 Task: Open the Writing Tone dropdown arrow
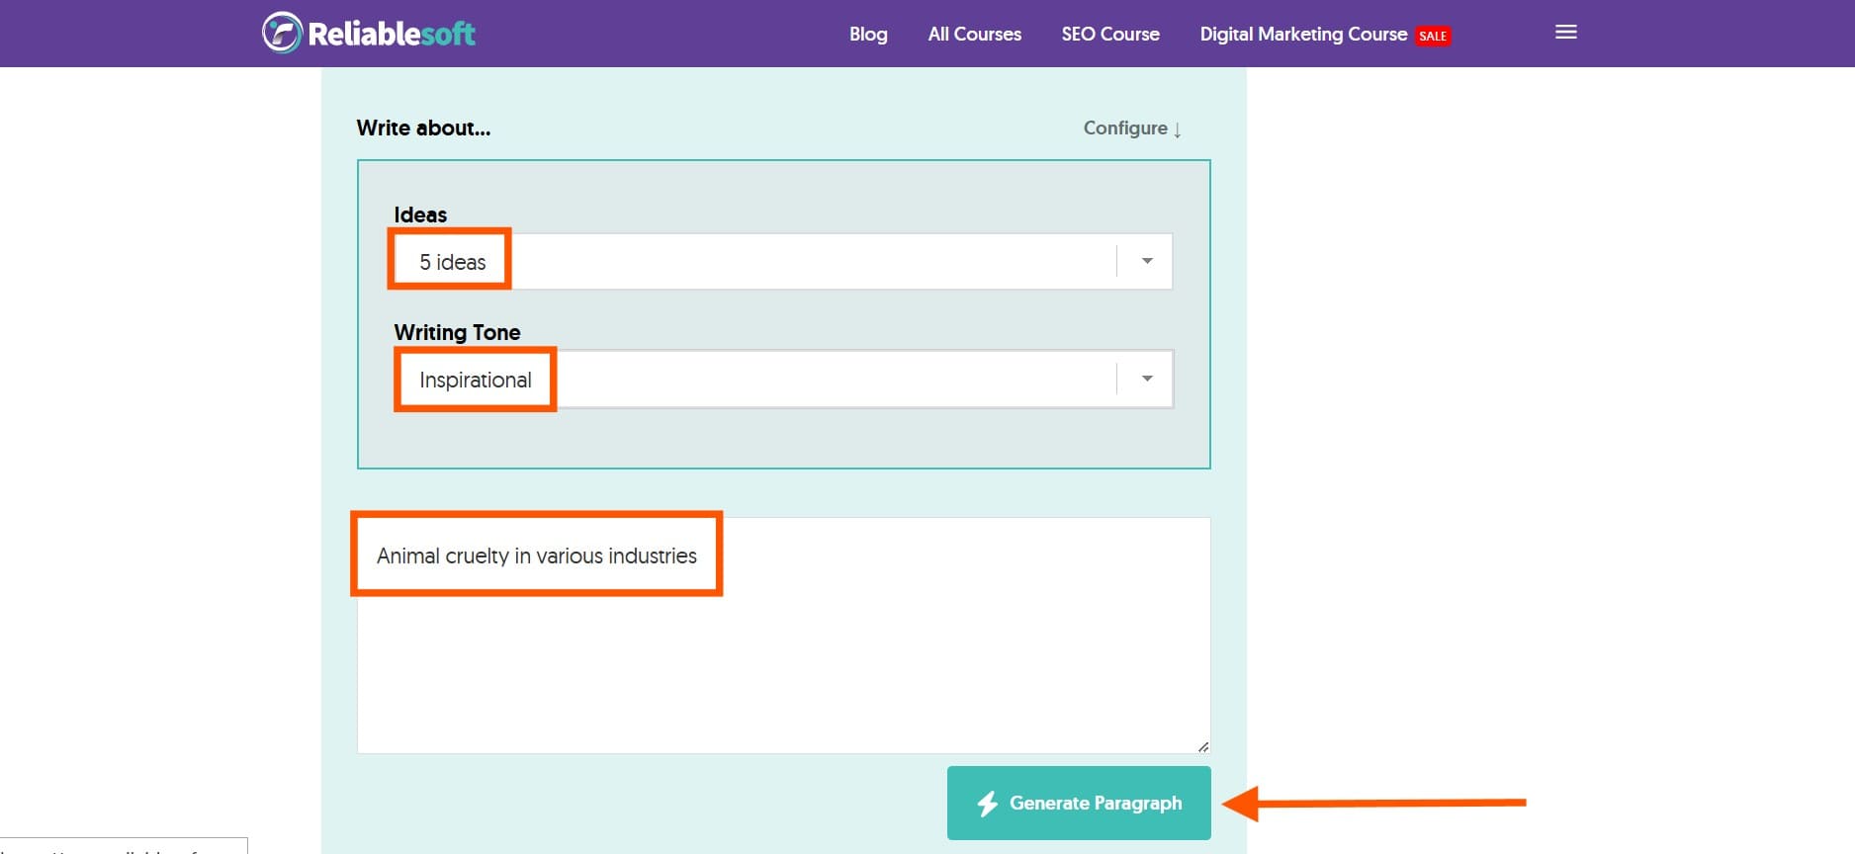pos(1147,379)
